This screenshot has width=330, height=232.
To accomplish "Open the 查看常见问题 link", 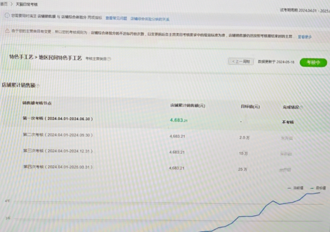I will [x=116, y=19].
